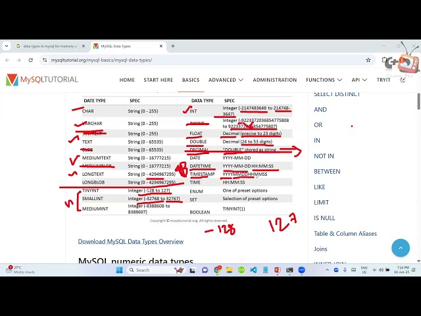This screenshot has width=421, height=316.
Task: Open terminal app from taskbar
Action: [289, 270]
